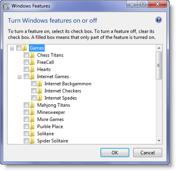Viewport: 176px width, 171px height.
Task: Click the folder icon next to Purble Place
Action: tap(32, 127)
